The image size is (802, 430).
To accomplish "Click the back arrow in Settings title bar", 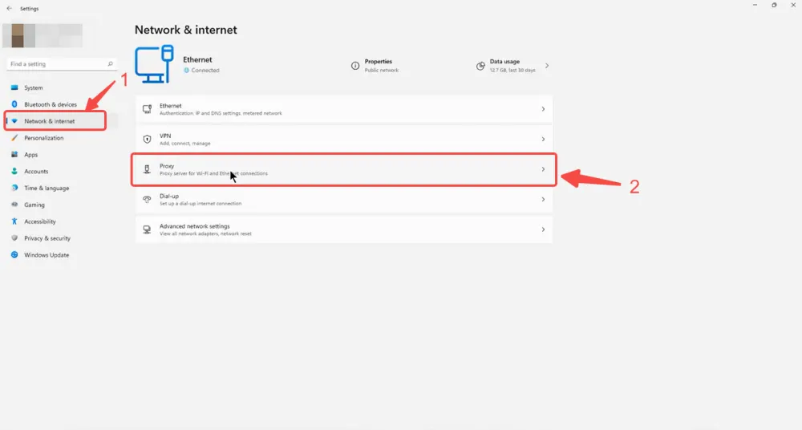I will coord(9,8).
